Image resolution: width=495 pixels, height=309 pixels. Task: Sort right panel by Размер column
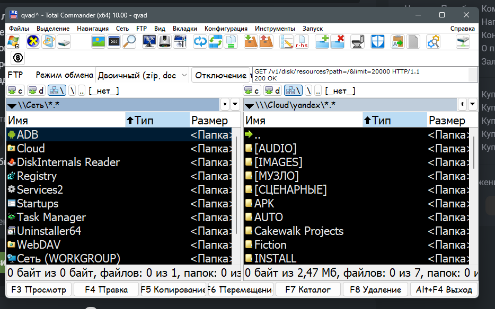coord(452,120)
